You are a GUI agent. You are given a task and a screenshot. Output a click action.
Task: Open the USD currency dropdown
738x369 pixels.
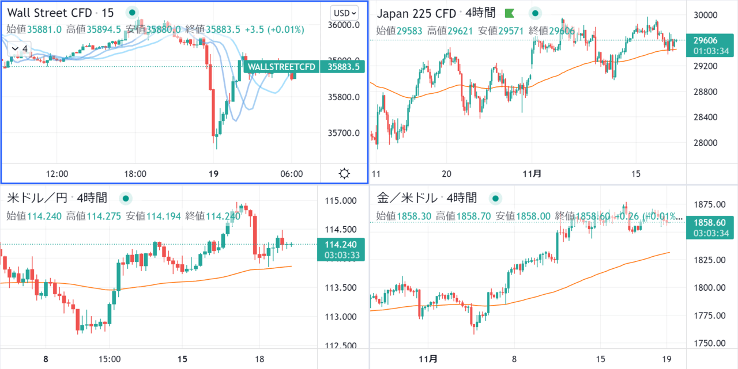click(x=345, y=12)
